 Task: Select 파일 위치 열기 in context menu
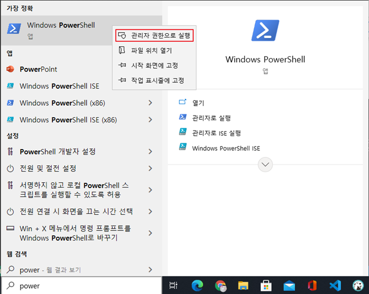[154, 50]
